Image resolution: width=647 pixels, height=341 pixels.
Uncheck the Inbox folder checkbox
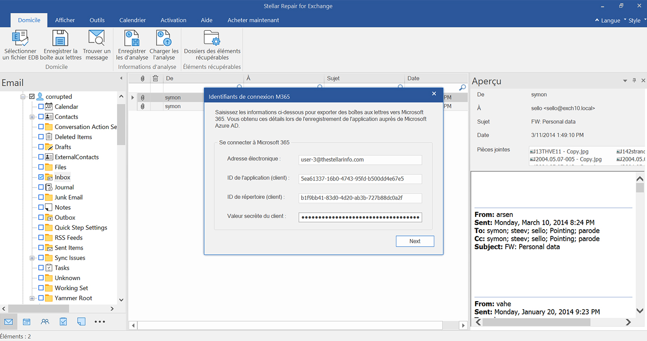(41, 177)
